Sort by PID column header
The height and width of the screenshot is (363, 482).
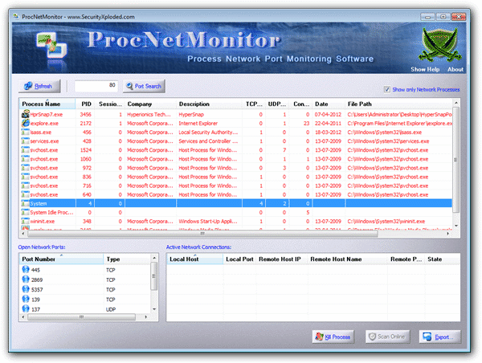85,104
